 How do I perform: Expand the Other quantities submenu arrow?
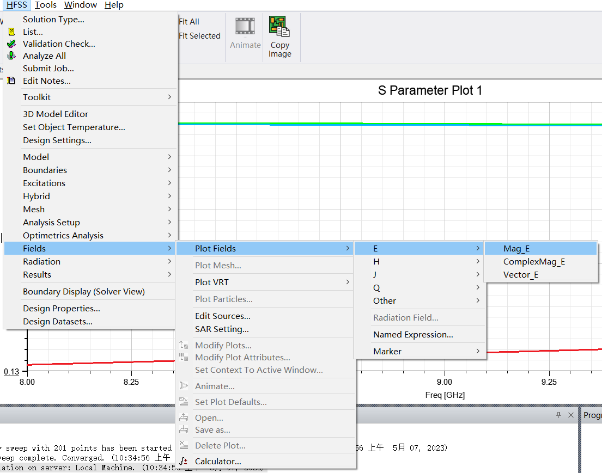click(x=478, y=300)
